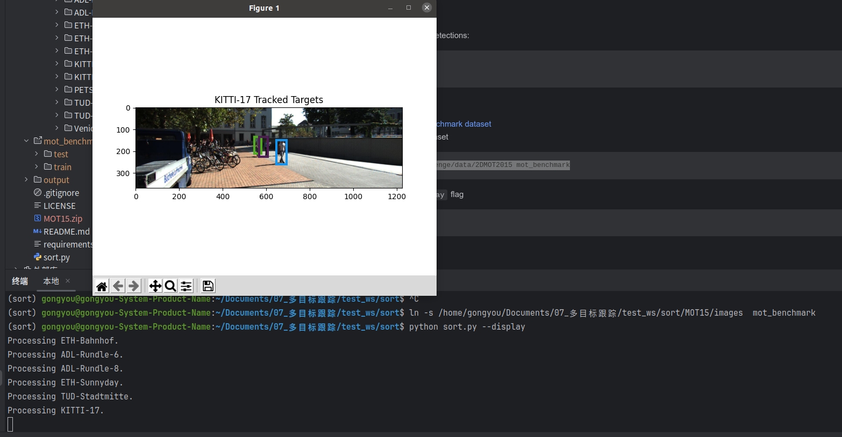Expand the output folder
This screenshot has width=842, height=437.
click(26, 179)
